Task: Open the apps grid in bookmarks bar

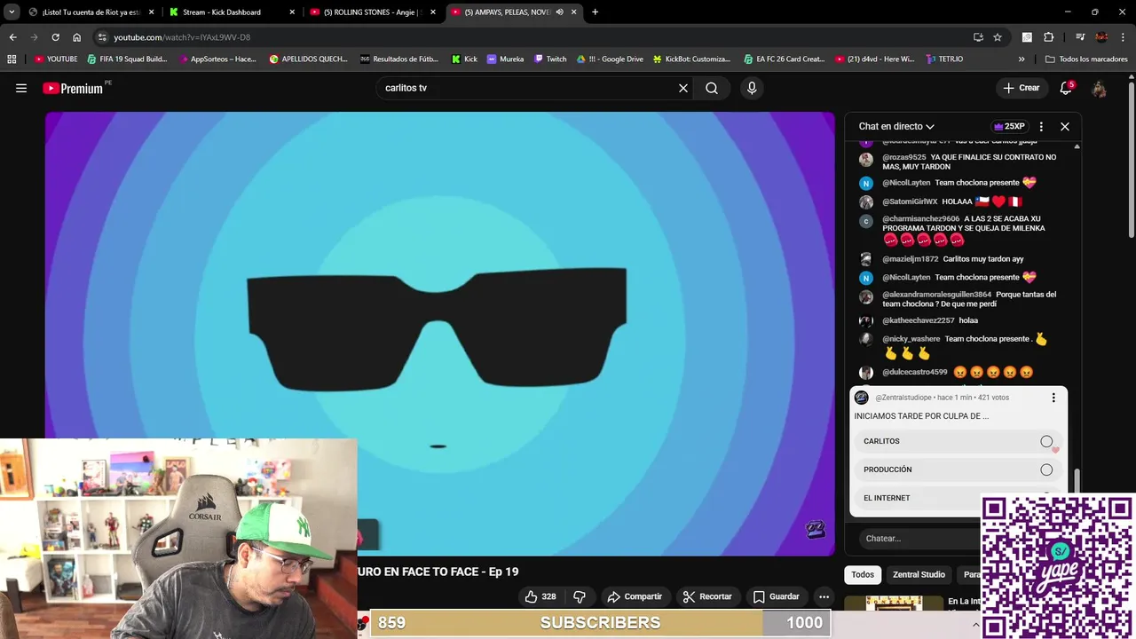Action: point(12,59)
